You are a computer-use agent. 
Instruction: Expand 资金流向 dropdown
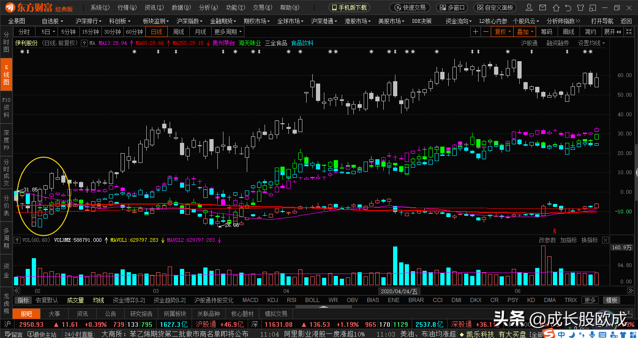459,21
